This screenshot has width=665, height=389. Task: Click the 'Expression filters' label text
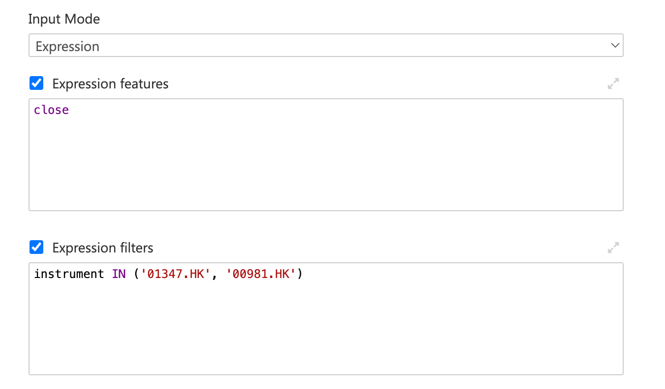103,248
